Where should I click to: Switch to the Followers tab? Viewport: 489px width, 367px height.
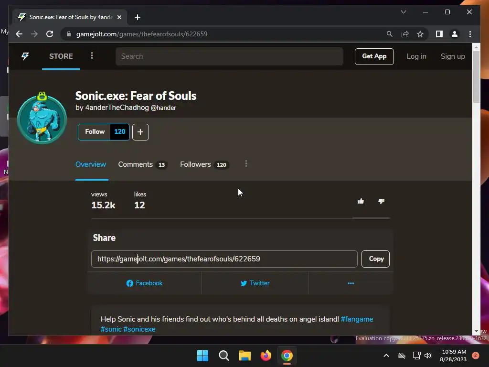pyautogui.click(x=204, y=164)
